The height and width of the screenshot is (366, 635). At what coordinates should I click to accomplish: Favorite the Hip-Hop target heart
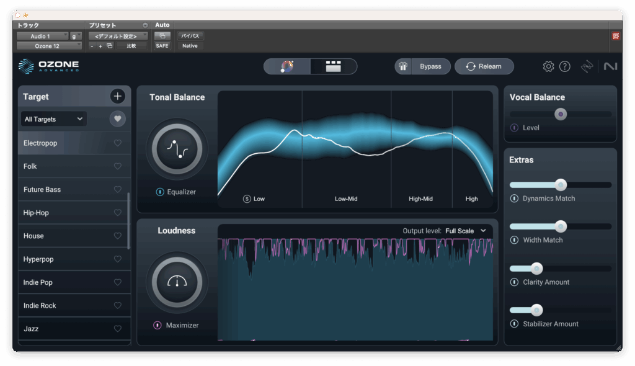coord(118,213)
